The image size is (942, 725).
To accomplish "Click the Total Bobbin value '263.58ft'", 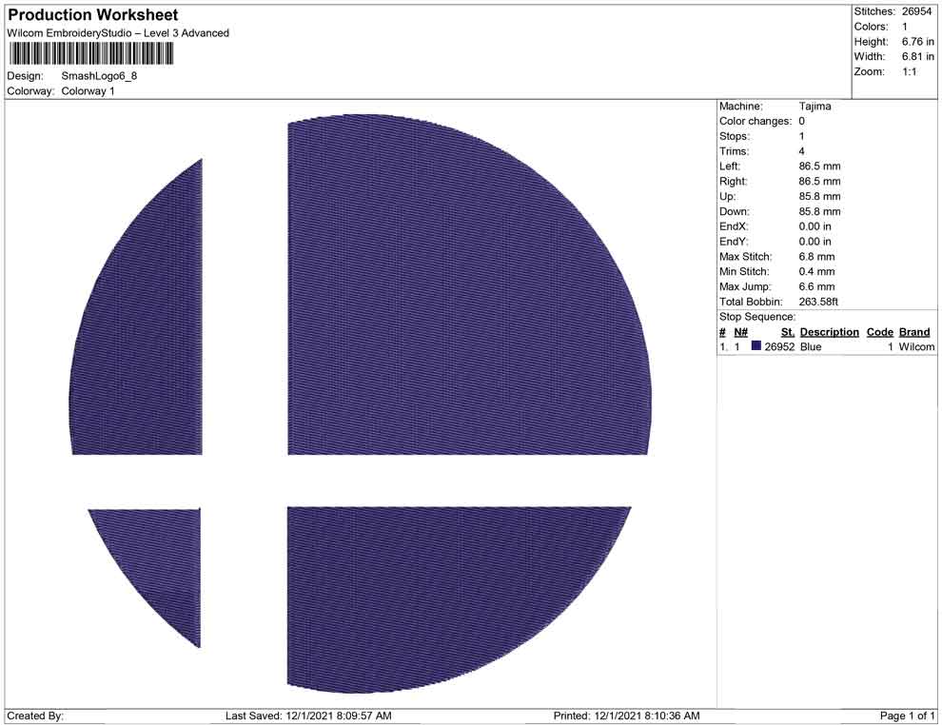I will [818, 302].
